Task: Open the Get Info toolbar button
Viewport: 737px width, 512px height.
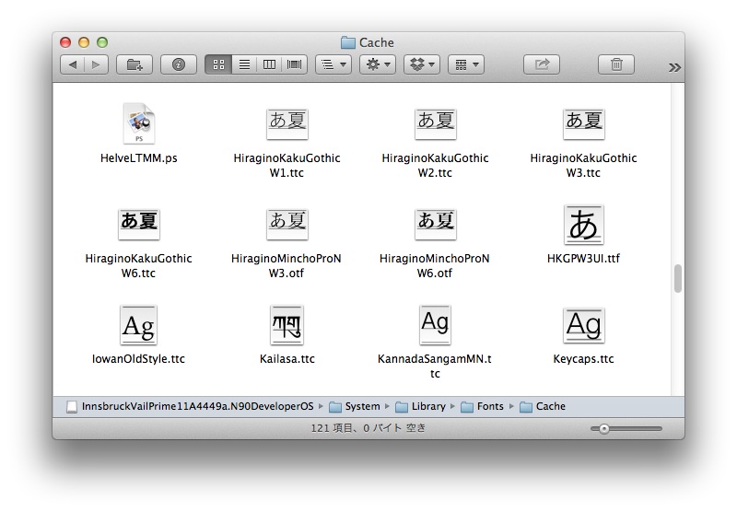Action: (179, 64)
